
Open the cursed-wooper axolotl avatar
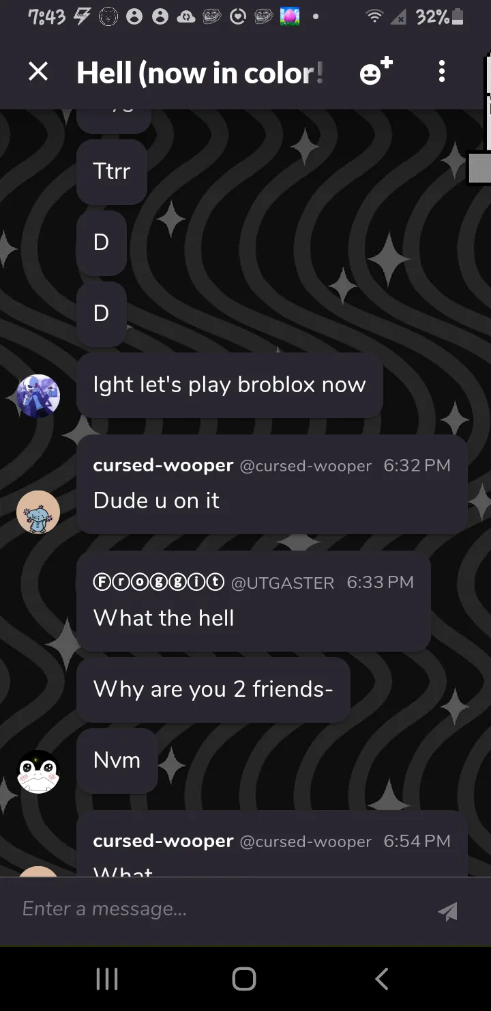click(38, 512)
